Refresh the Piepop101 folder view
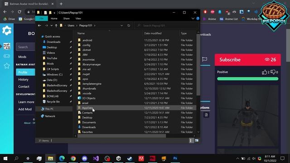The height and width of the screenshot is (163, 290). click(129, 25)
